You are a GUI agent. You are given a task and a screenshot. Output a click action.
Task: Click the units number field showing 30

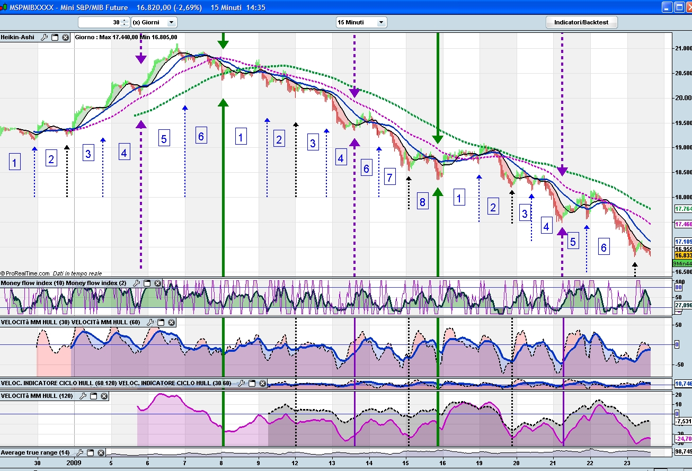(x=100, y=22)
